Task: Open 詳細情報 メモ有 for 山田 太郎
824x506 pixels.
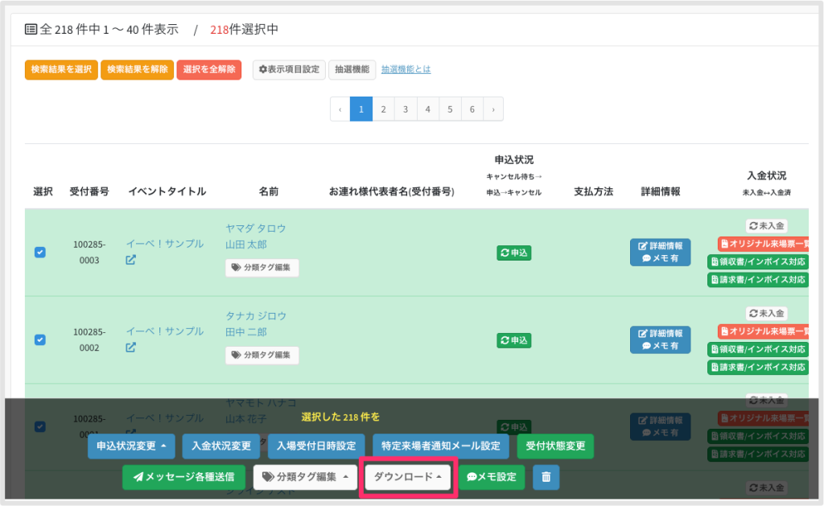Action: (x=660, y=253)
